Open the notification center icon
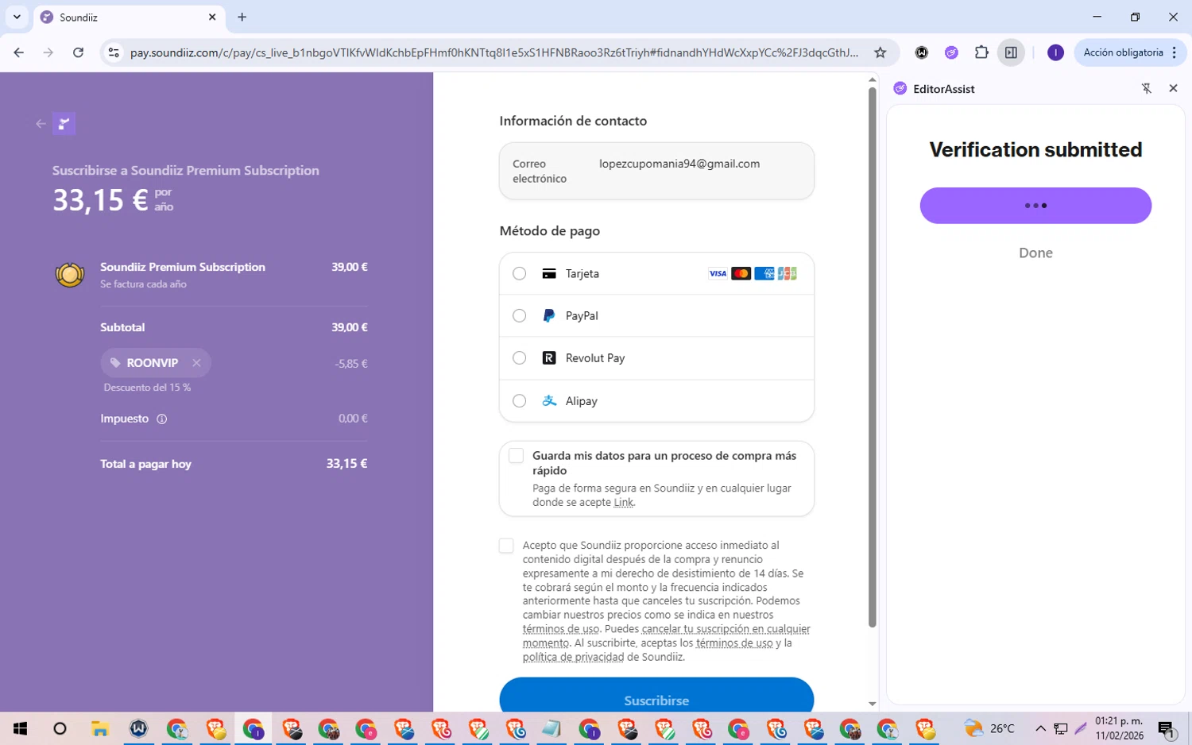 [1167, 728]
